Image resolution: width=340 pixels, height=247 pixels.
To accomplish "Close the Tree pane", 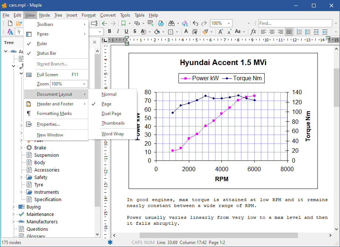I will click(95, 42).
